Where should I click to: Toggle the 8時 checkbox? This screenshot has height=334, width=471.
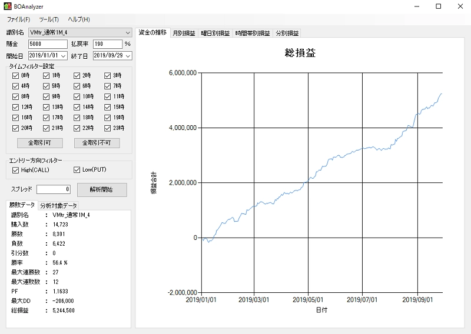tap(16, 96)
